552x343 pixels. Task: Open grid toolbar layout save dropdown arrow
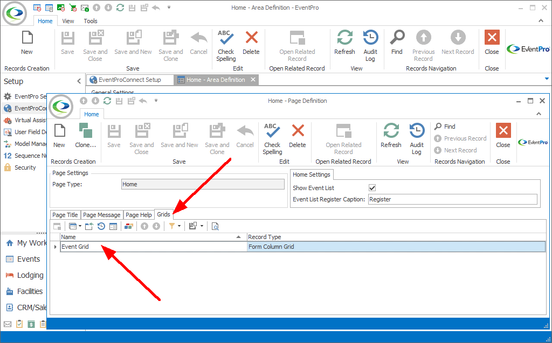point(202,226)
